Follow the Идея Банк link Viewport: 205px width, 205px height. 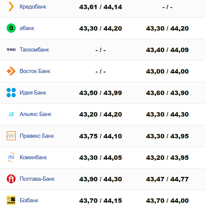click(33, 93)
